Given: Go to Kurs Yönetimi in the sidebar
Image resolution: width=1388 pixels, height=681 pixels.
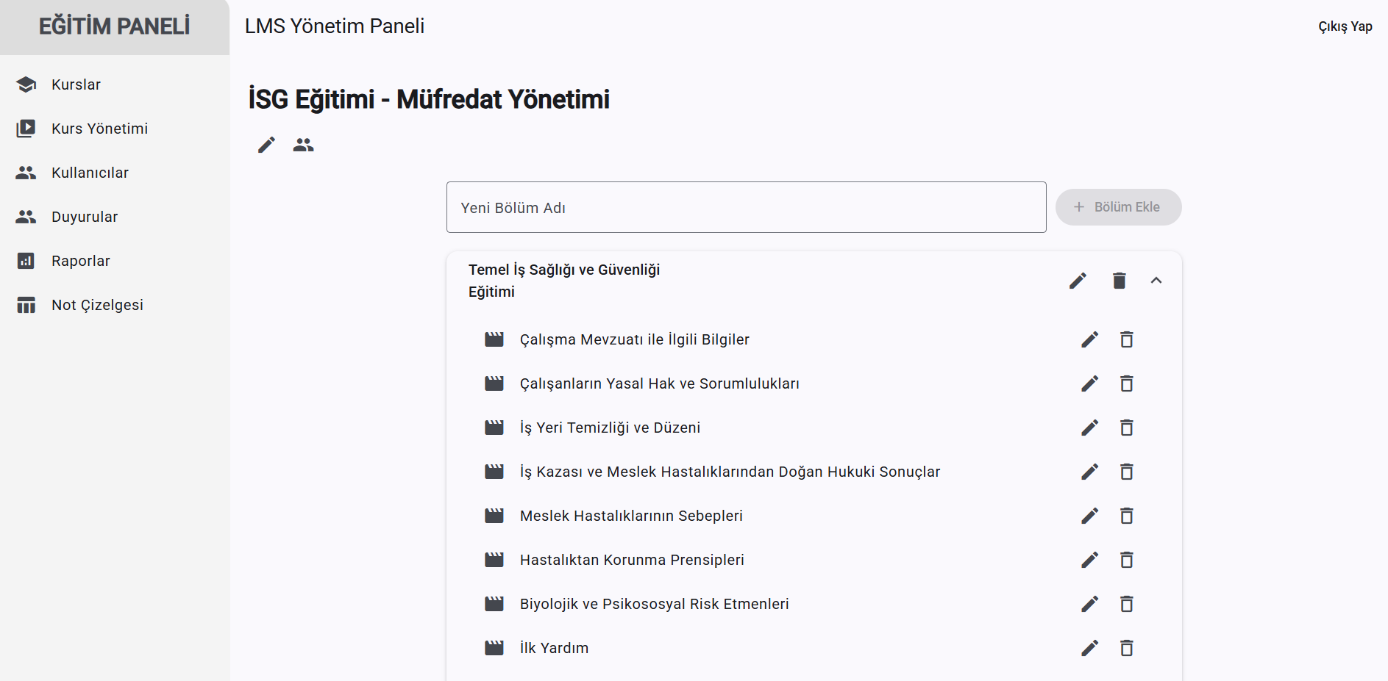Looking at the screenshot, I should (x=99, y=129).
